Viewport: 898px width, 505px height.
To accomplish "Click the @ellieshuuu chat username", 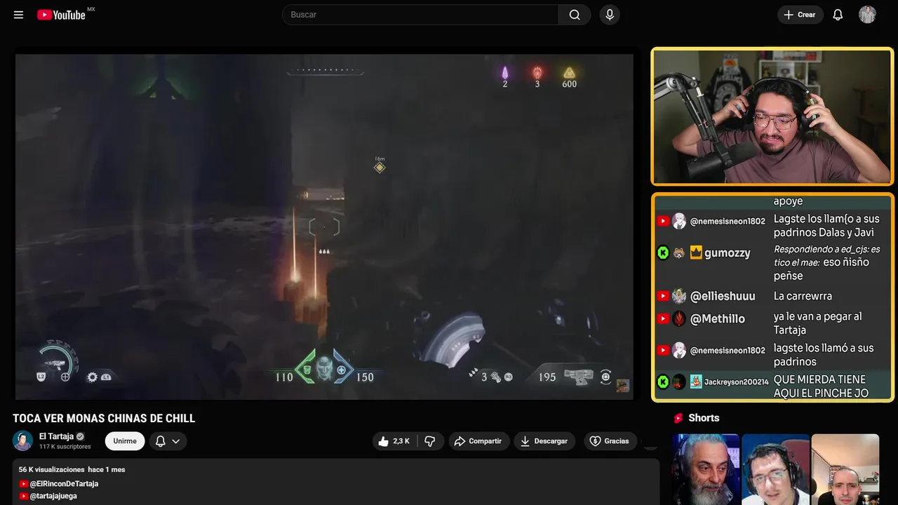I will coord(723,296).
